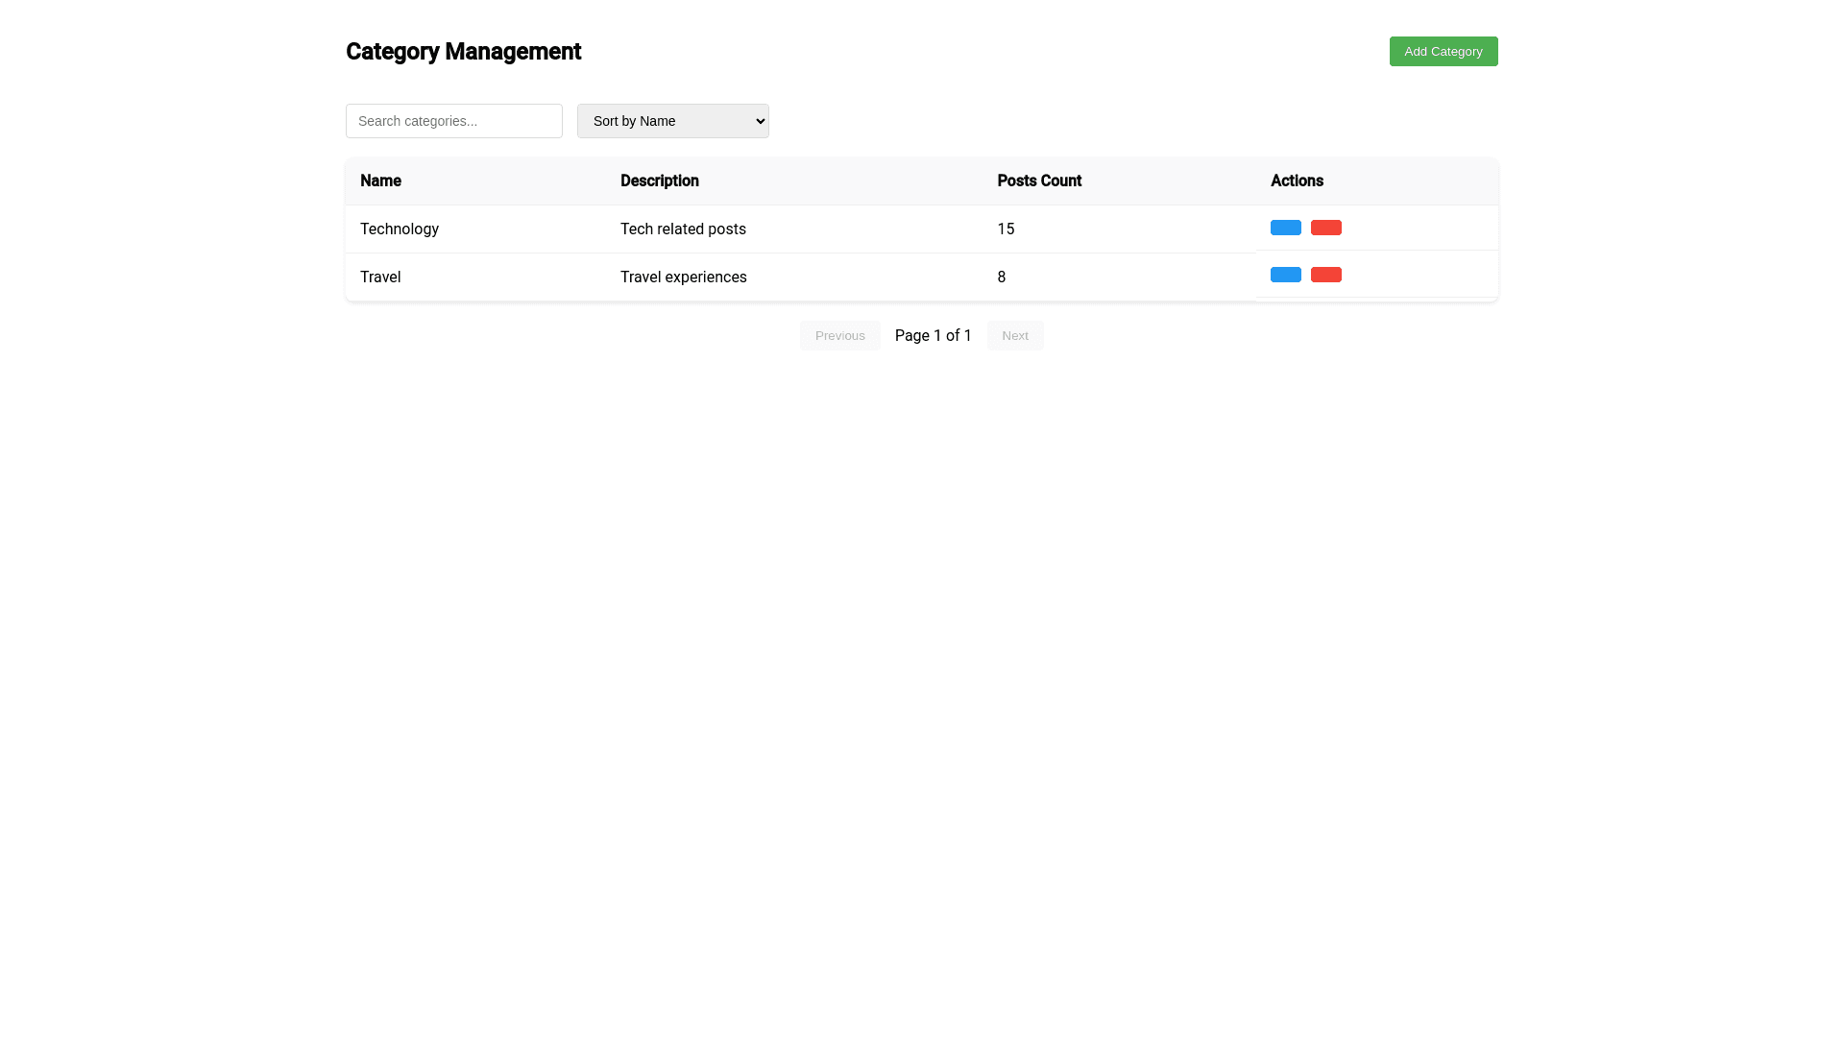Click the Tech related posts description text
Viewport: 1844px width, 1037px height.
point(683,229)
